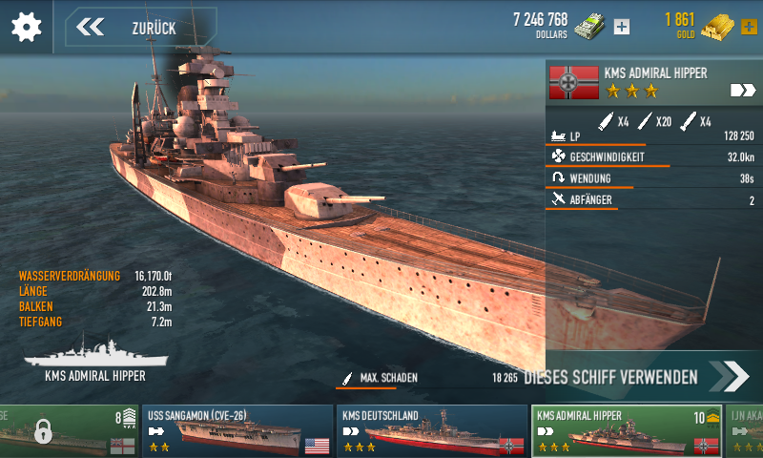This screenshot has height=458, width=763.
Task: Add gold with the yellow plus icon
Action: [749, 27]
